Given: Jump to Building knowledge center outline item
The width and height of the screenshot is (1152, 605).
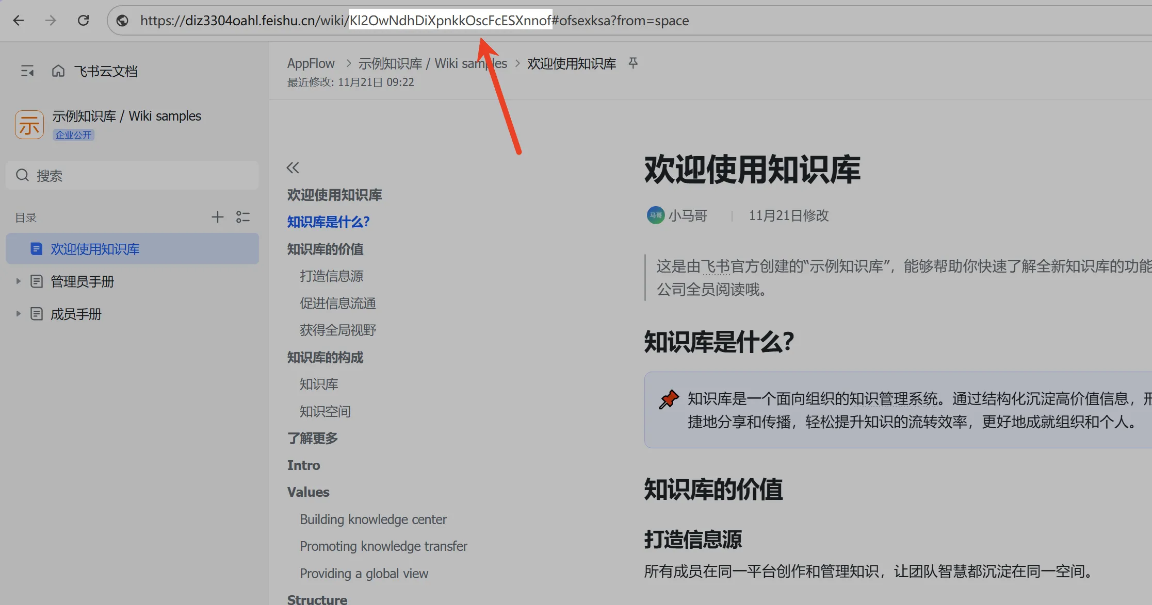Looking at the screenshot, I should [373, 519].
